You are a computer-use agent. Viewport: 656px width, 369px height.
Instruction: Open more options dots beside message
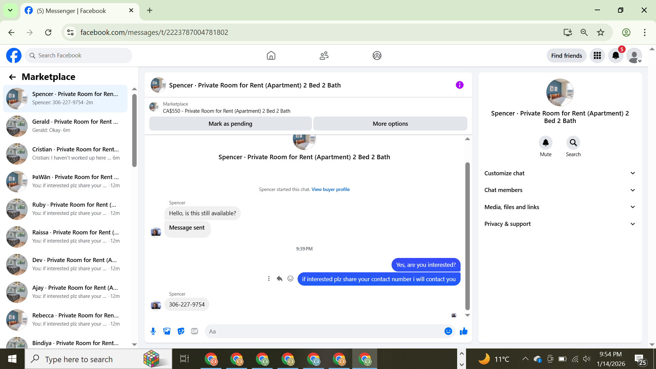coord(269,279)
